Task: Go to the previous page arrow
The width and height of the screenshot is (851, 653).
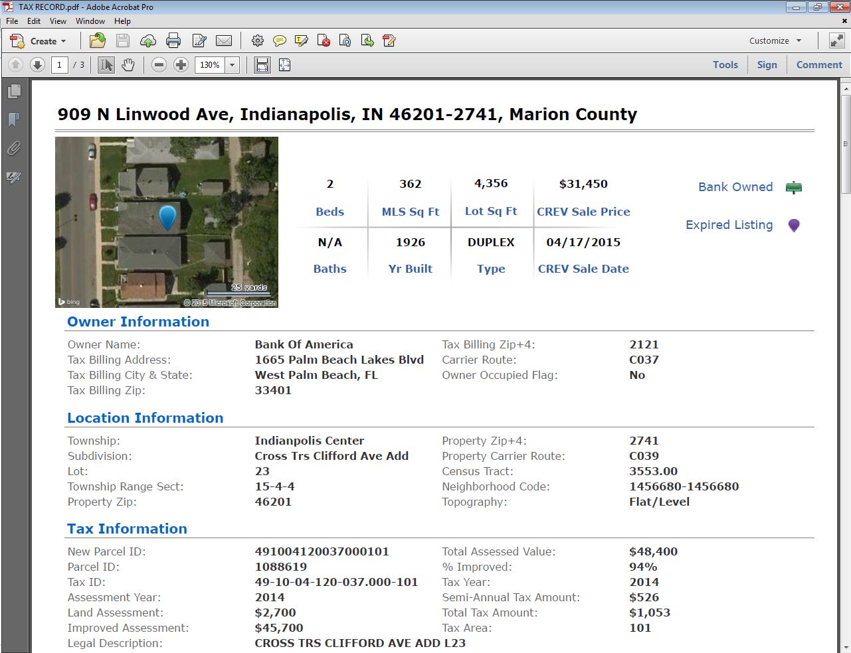Action: tap(16, 65)
